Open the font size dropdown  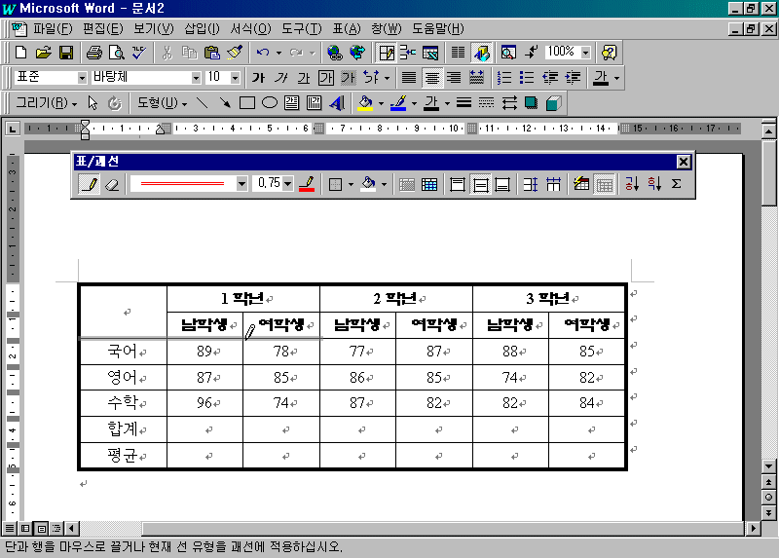click(236, 78)
